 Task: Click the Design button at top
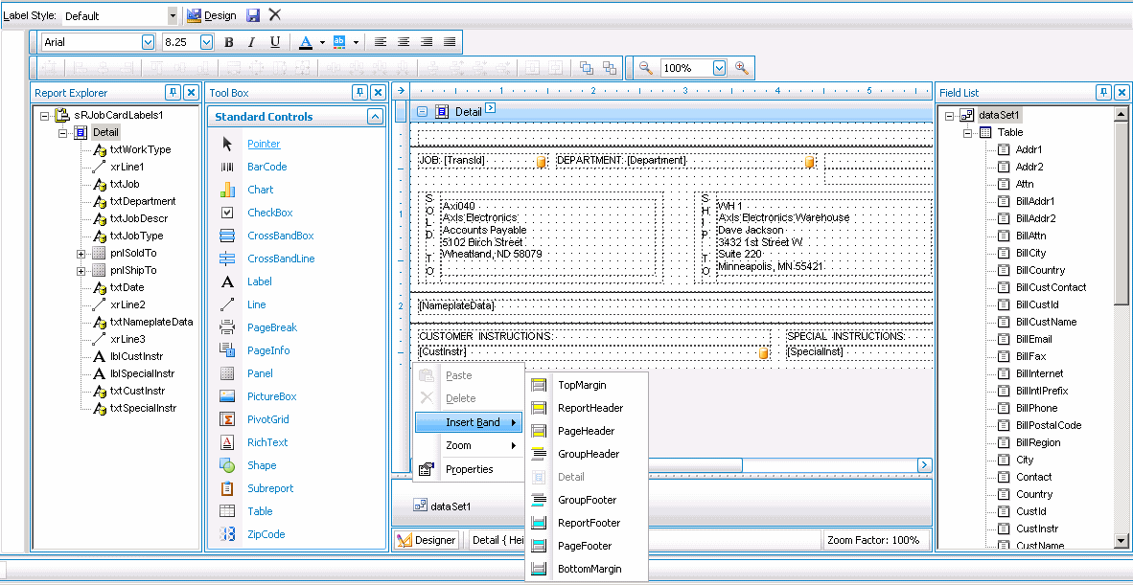pos(211,15)
